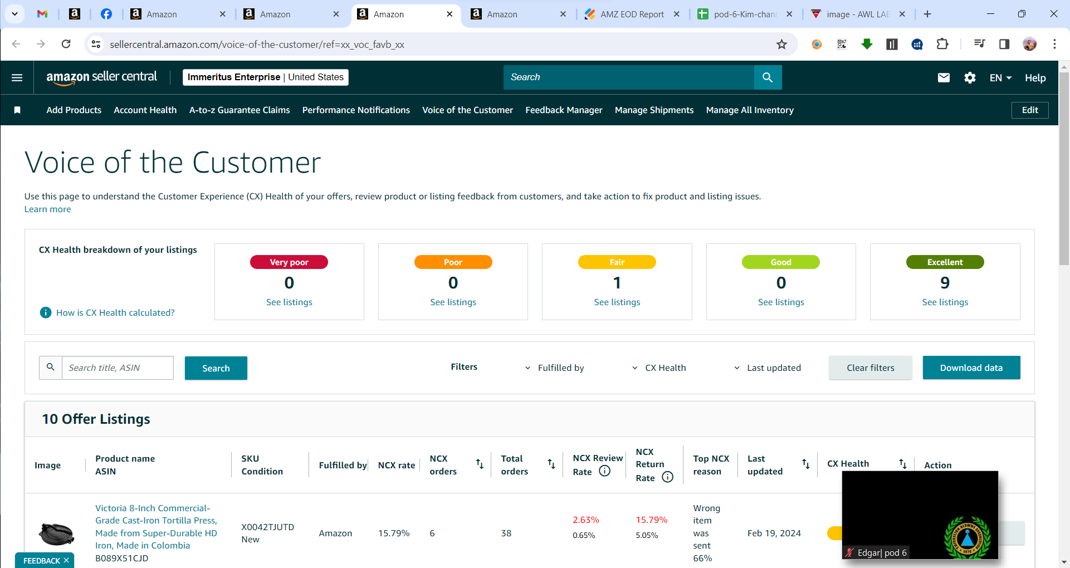Open a new browser tab

pos(927,14)
